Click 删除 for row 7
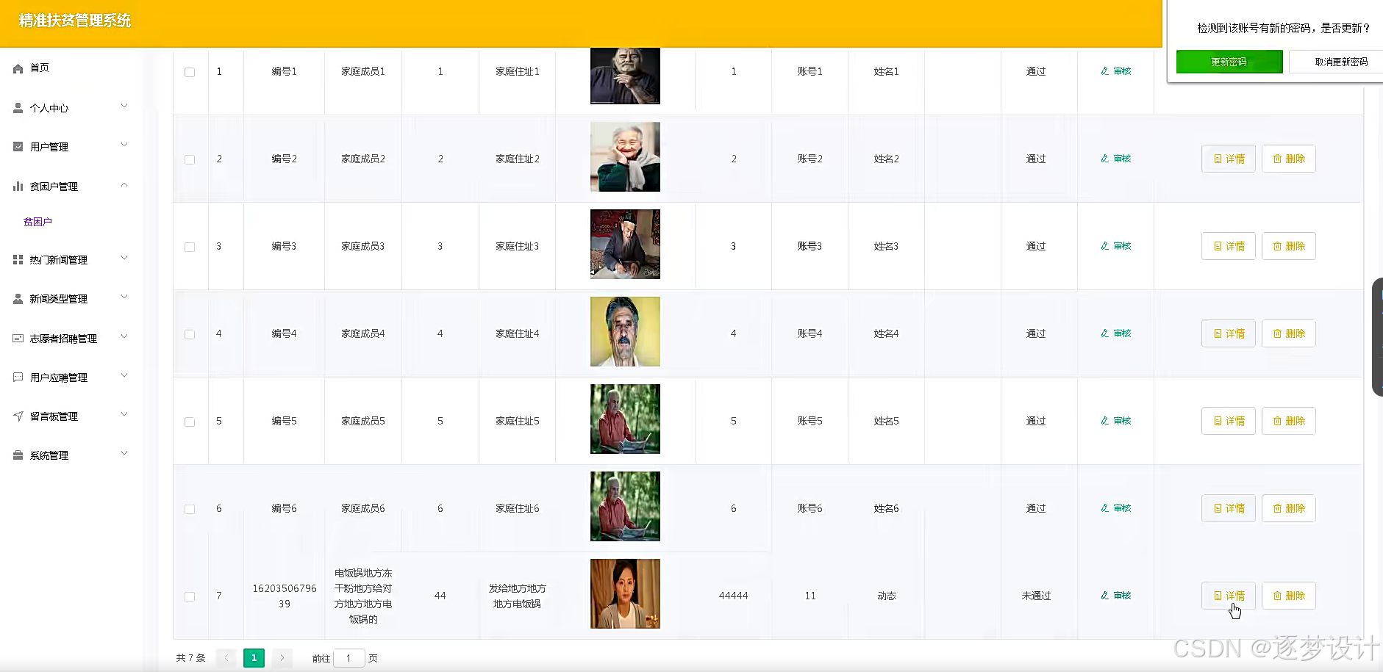 point(1289,596)
